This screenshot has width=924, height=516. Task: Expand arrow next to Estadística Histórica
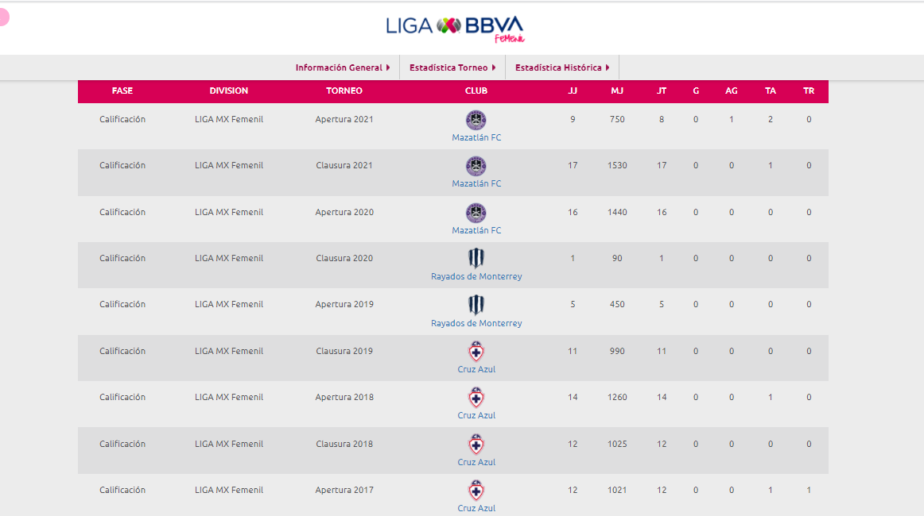pos(608,67)
